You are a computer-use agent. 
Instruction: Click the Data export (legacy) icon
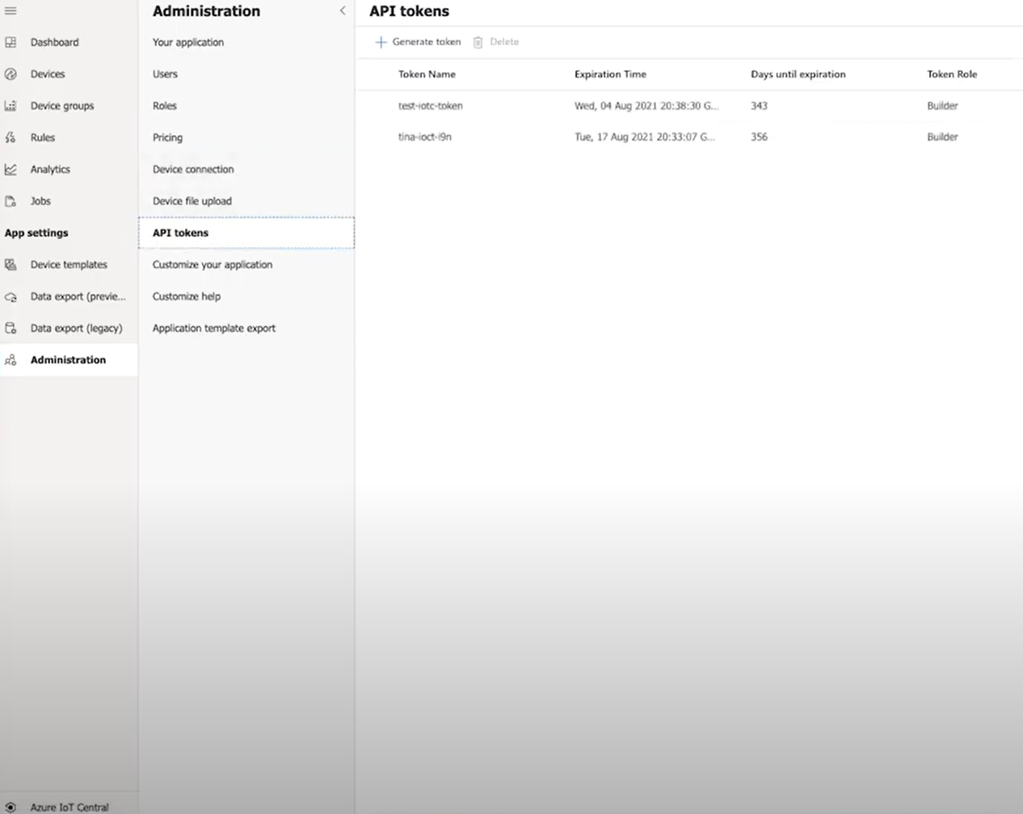click(11, 329)
